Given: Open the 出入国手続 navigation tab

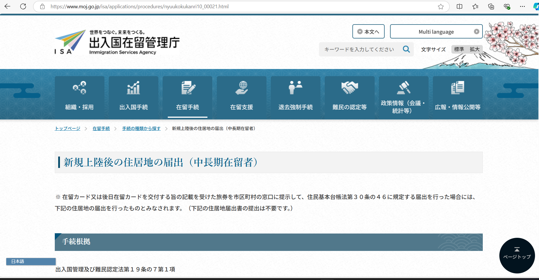Looking at the screenshot, I should coord(134,98).
